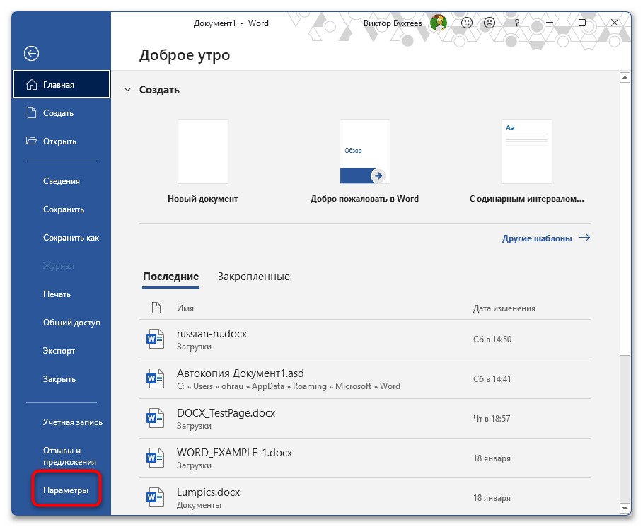Open the Параметры settings

click(x=66, y=488)
